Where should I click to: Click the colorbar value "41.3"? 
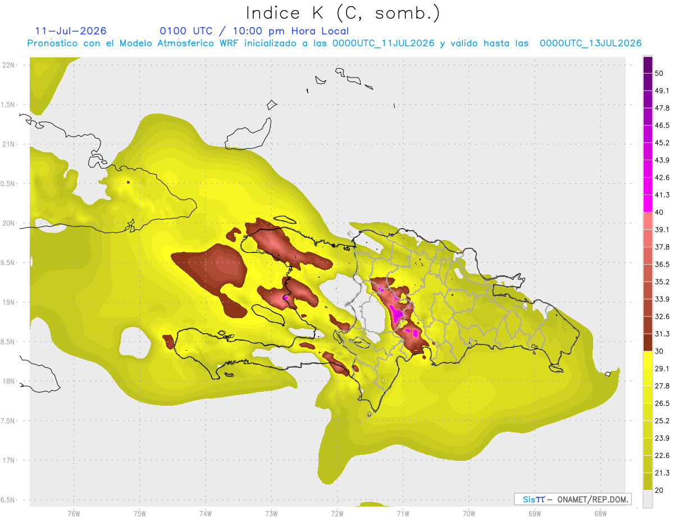click(x=662, y=195)
